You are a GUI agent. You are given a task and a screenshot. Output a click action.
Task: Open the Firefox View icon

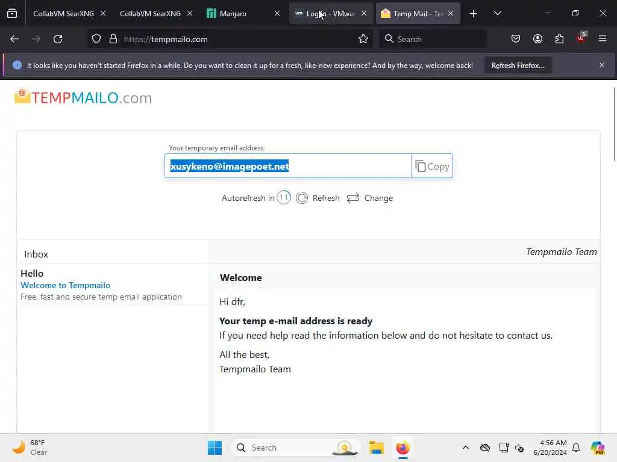[x=12, y=14]
